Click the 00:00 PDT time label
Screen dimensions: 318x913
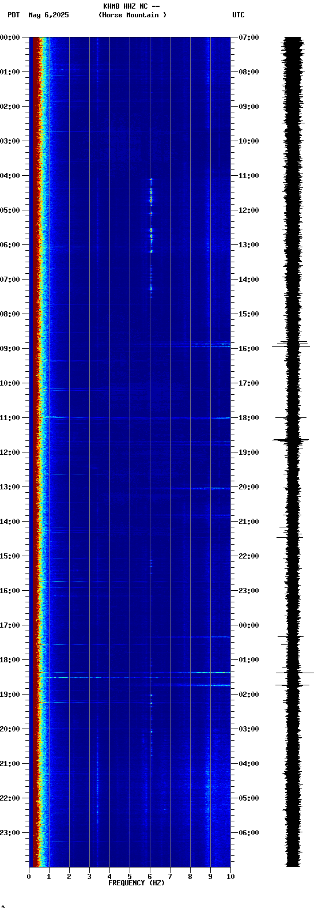[x=10, y=37]
